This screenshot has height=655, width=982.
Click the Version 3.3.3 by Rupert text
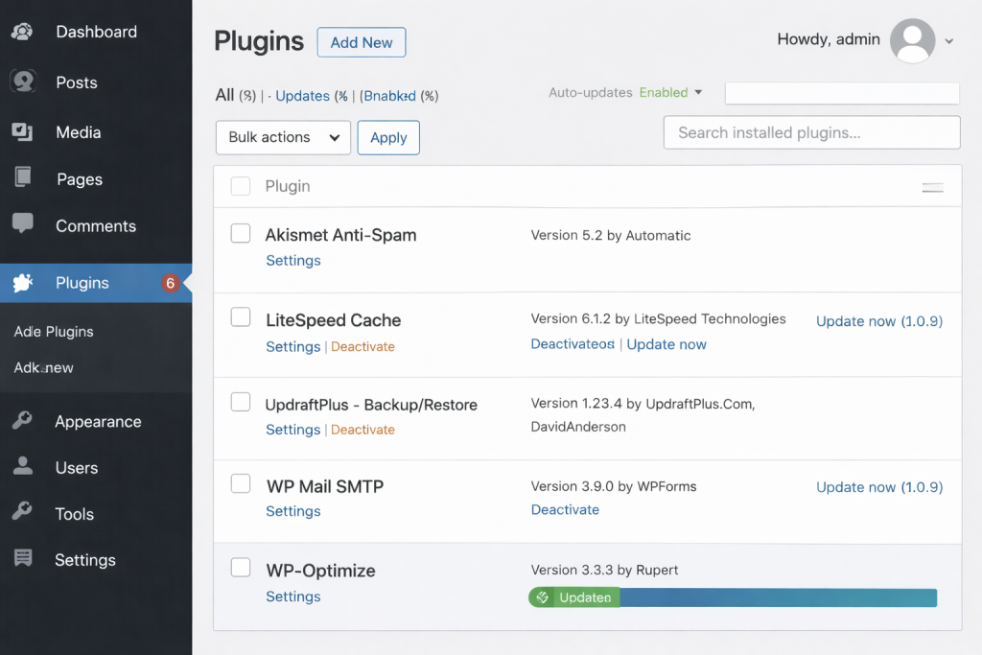click(x=604, y=570)
